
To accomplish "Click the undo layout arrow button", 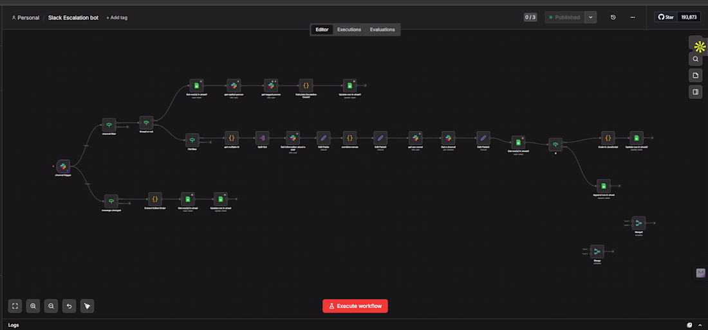I will (x=69, y=306).
